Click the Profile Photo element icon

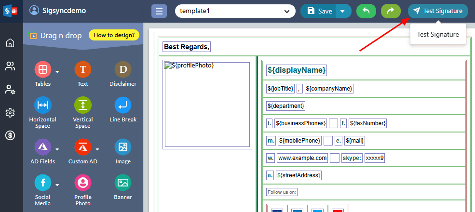pos(83,183)
